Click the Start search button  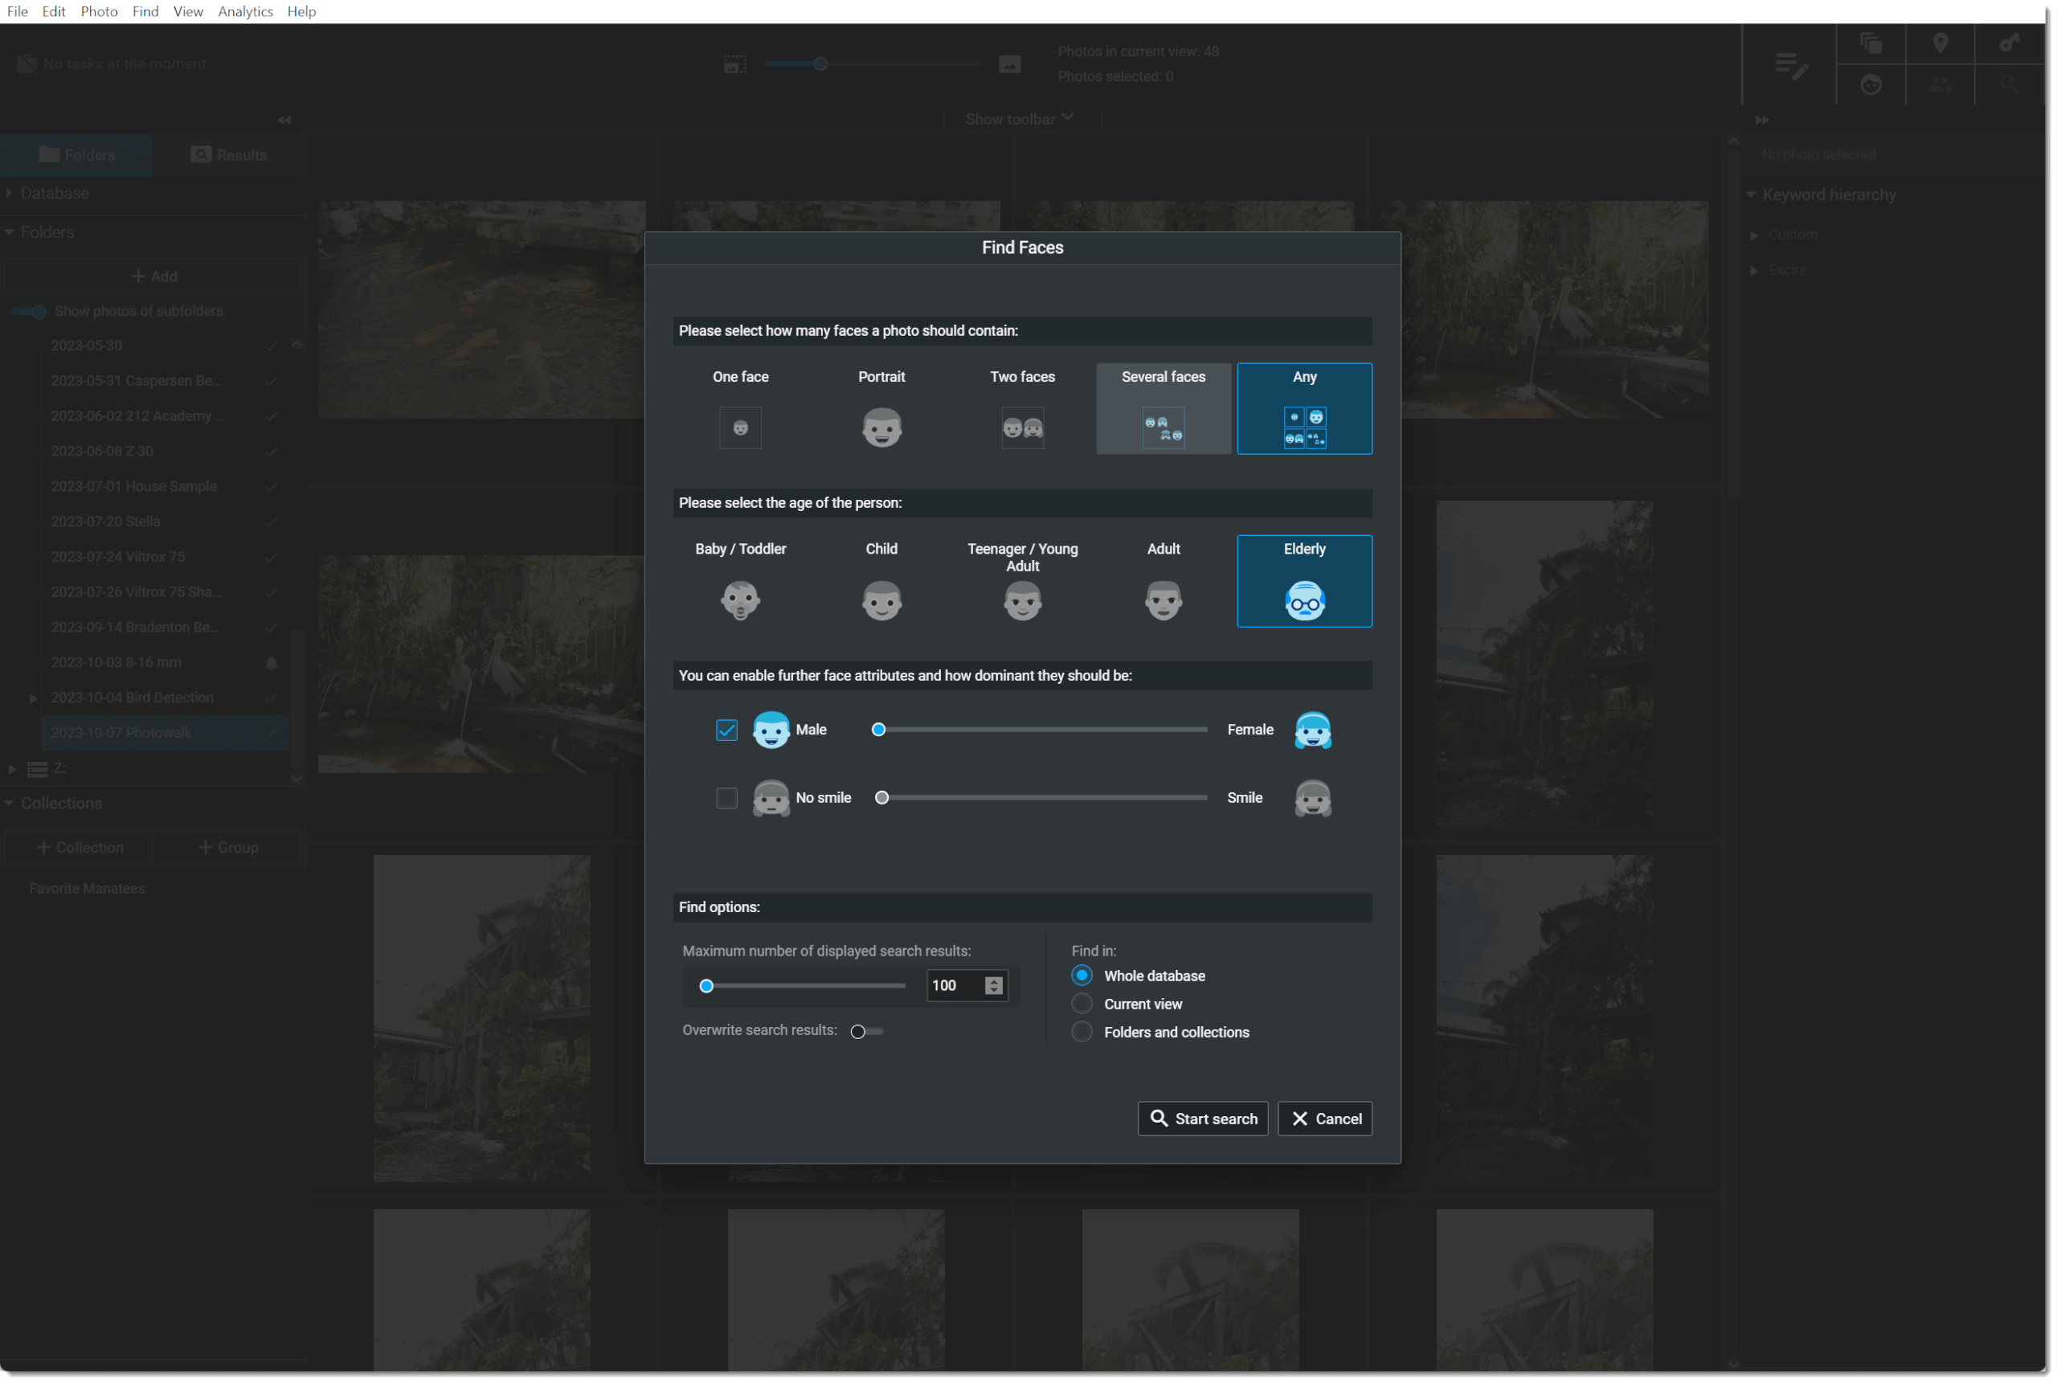point(1203,1119)
